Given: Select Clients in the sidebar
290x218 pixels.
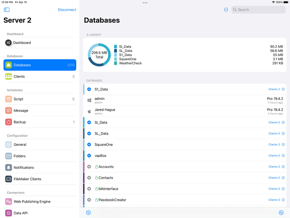Looking at the screenshot, I should point(40,76).
